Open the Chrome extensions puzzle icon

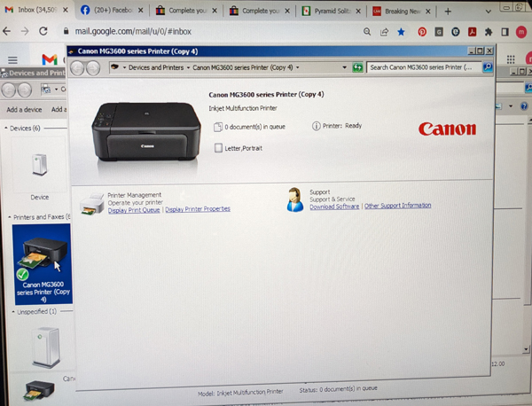(489, 32)
